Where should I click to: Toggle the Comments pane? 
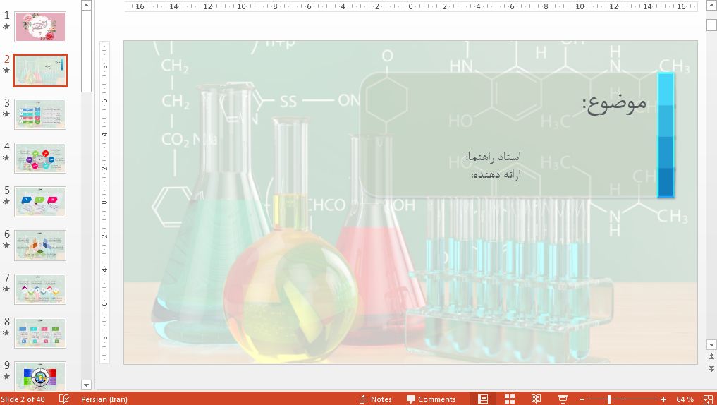(431, 399)
